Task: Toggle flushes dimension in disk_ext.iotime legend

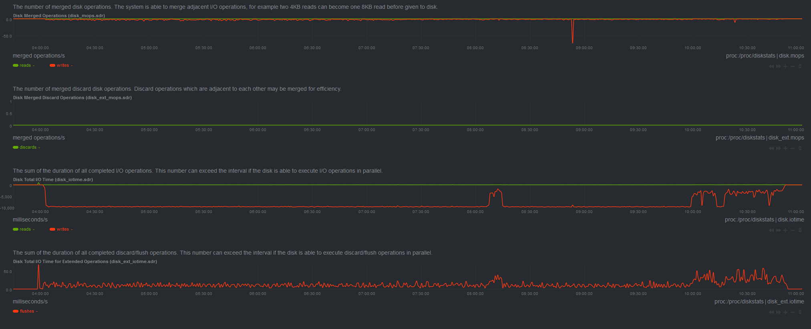Action: pyautogui.click(x=25, y=311)
